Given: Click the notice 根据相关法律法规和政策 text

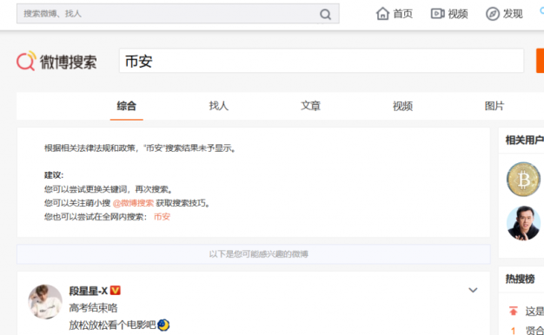Looking at the screenshot, I should coord(140,148).
